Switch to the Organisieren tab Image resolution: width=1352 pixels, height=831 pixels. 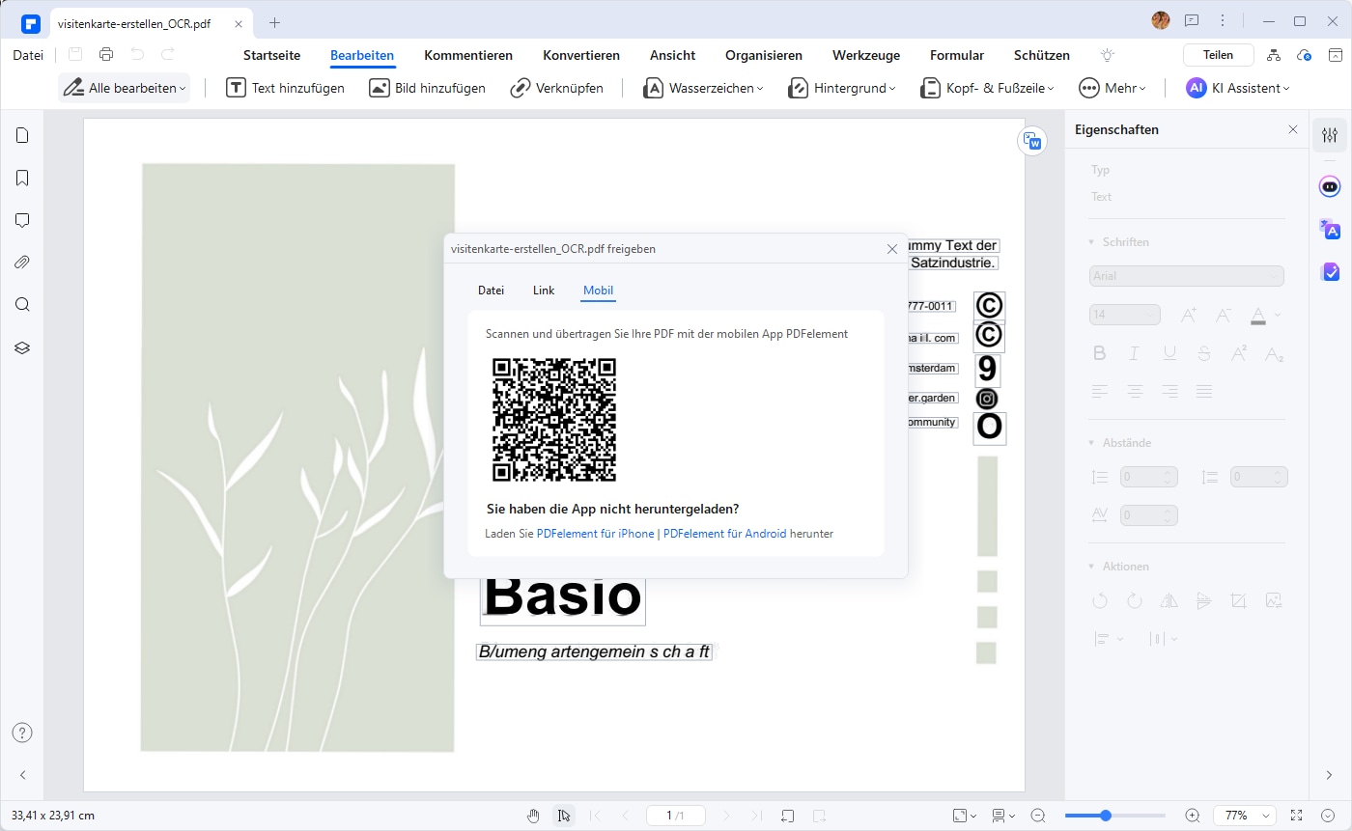point(764,55)
